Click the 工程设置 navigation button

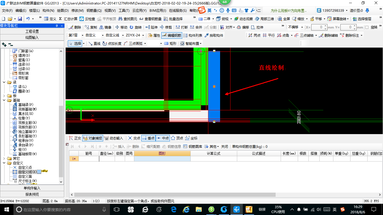pyautogui.click(x=32, y=31)
